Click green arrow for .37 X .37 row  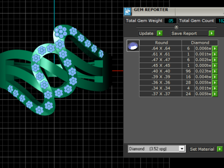tap(215, 94)
